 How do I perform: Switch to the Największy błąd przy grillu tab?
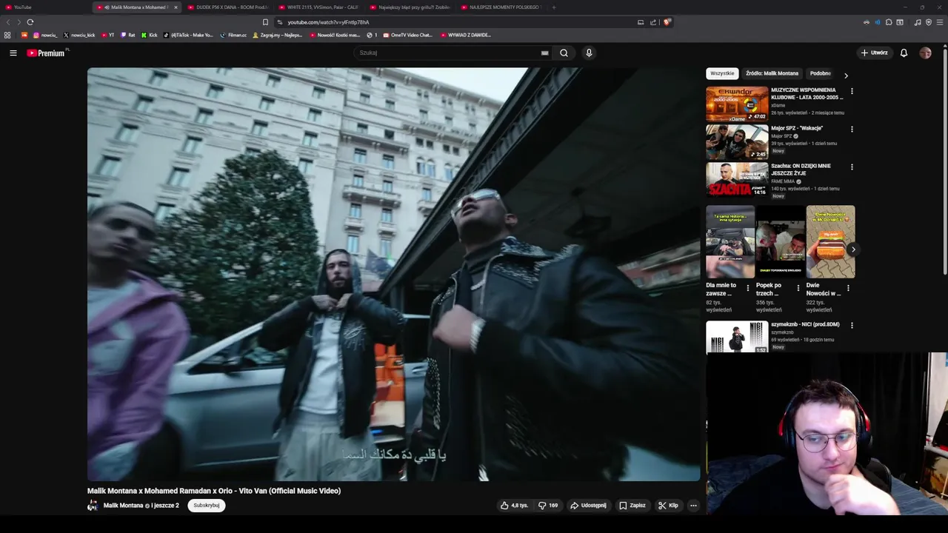(410, 7)
